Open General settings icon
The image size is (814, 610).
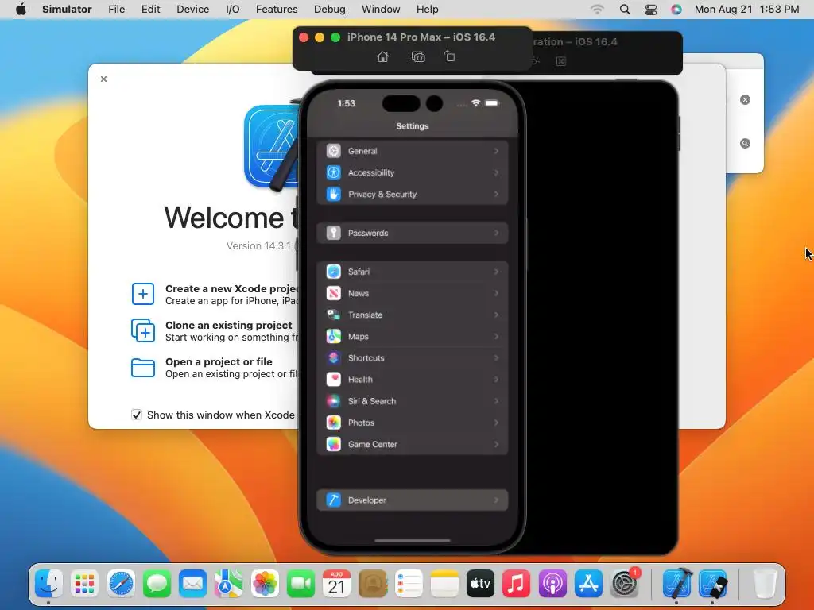[x=333, y=151]
